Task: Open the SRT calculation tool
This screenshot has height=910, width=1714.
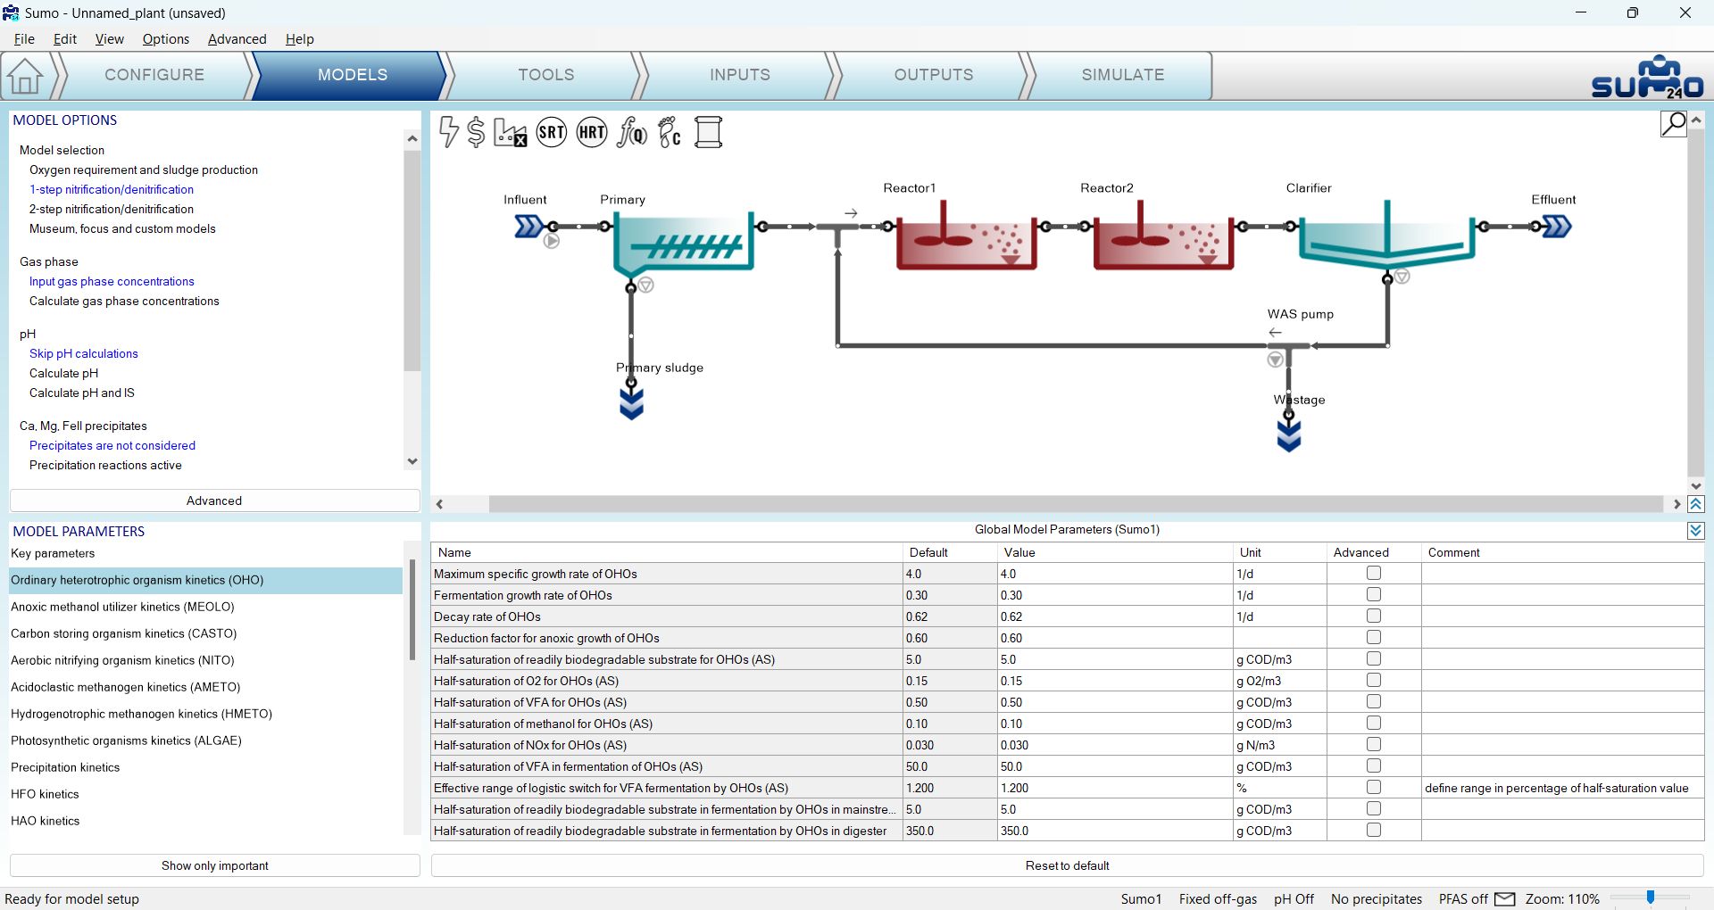Action: click(x=552, y=132)
